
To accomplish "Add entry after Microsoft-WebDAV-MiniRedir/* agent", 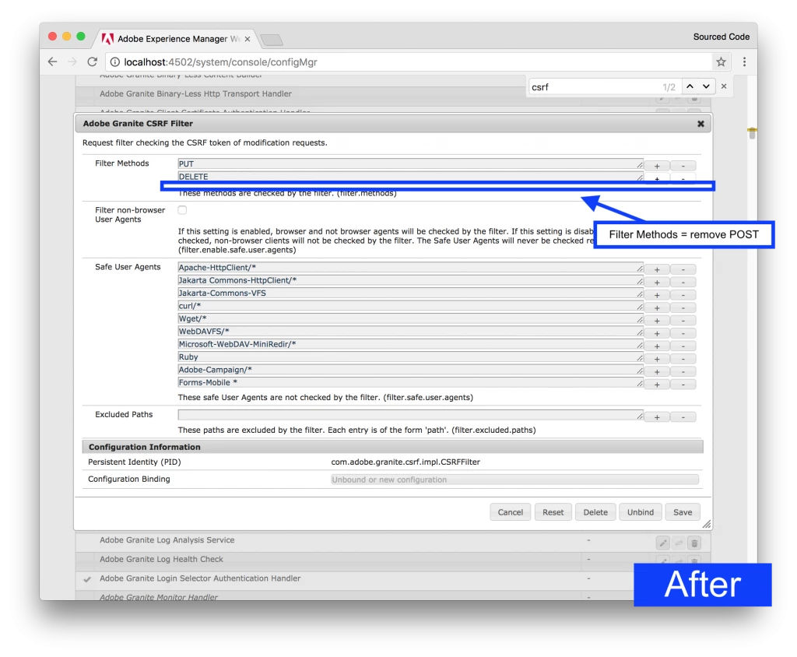I will [657, 346].
